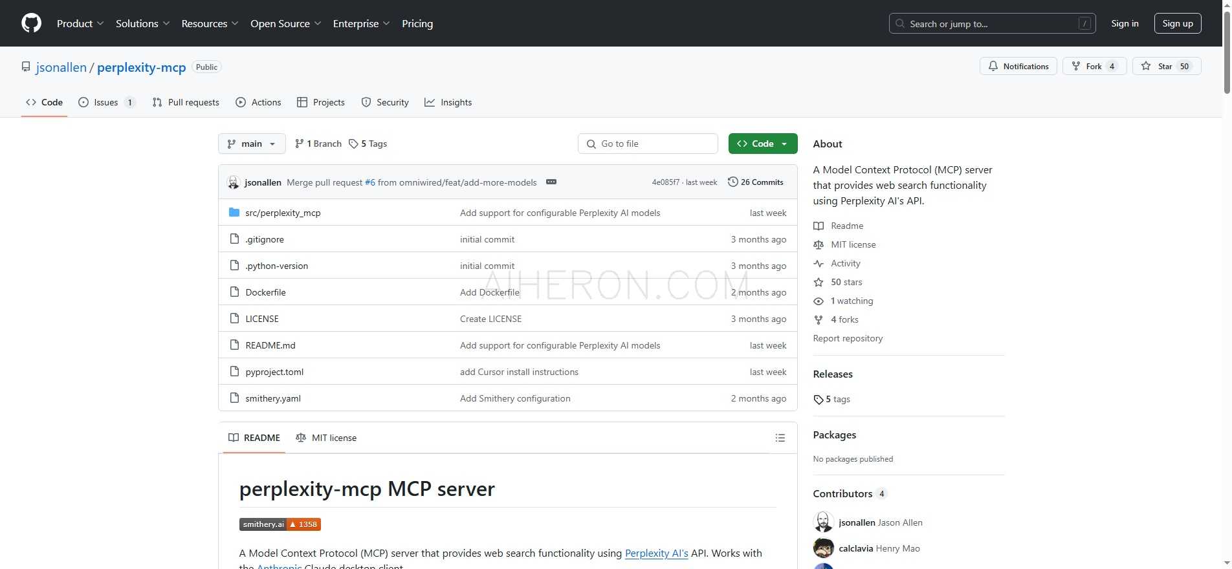The image size is (1232, 569).
Task: Open pull request #6 link
Action: coord(370,182)
